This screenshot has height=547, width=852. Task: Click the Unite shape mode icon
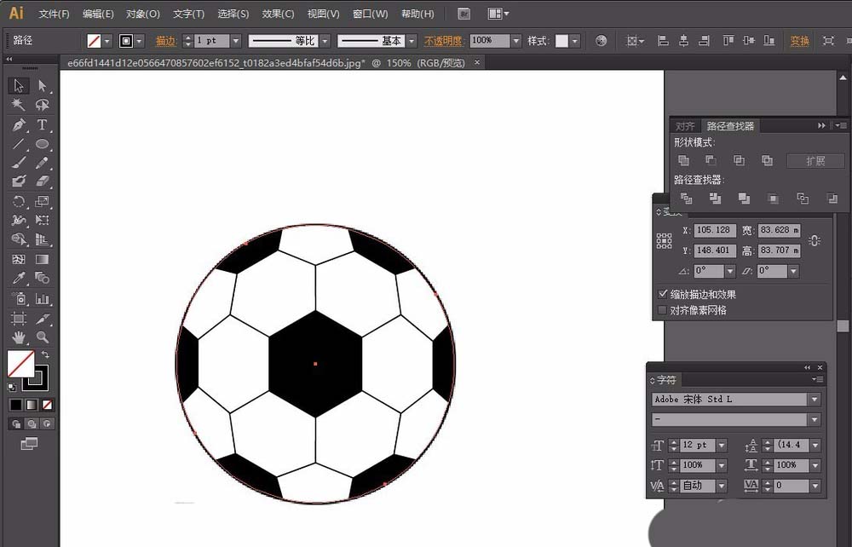(x=683, y=160)
